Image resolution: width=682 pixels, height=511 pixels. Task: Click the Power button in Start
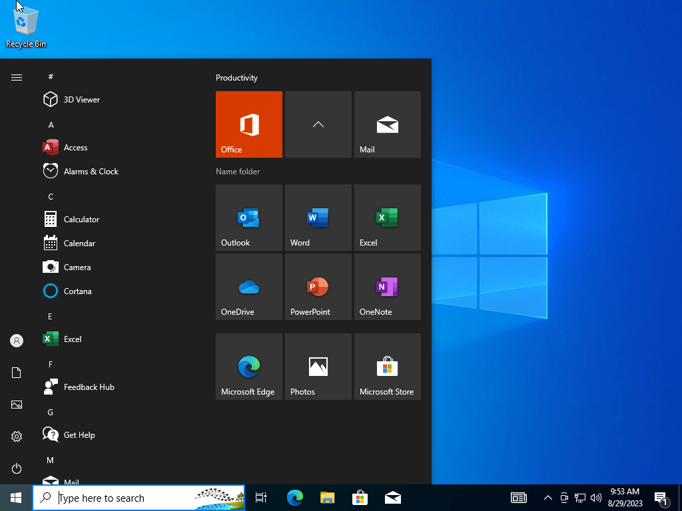pyautogui.click(x=17, y=468)
